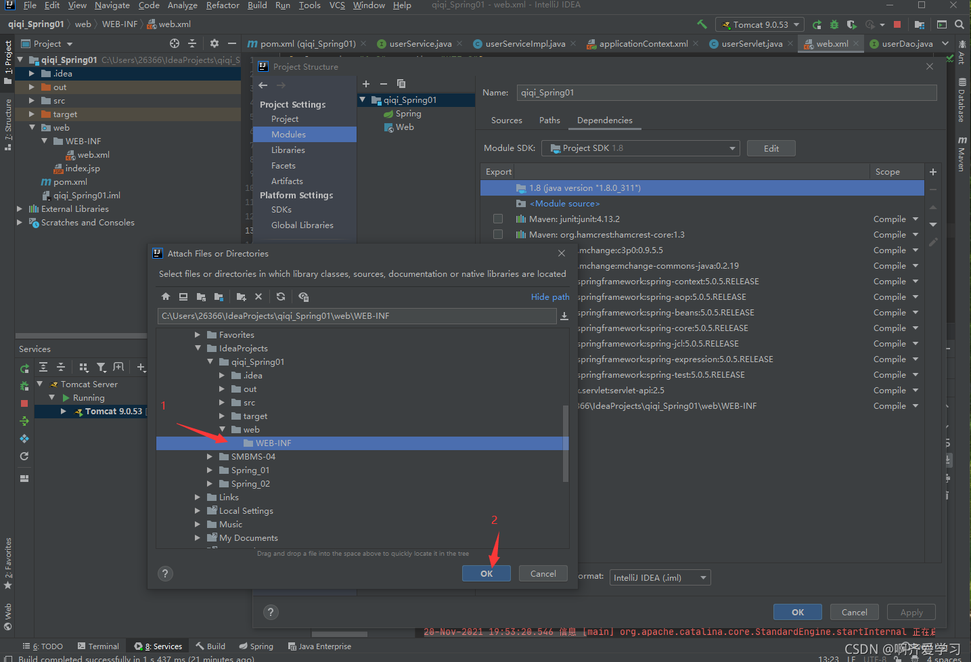971x662 pixels.
Task: Open the Tomcat 9.0.53 run configuration dropdown
Action: pos(759,24)
